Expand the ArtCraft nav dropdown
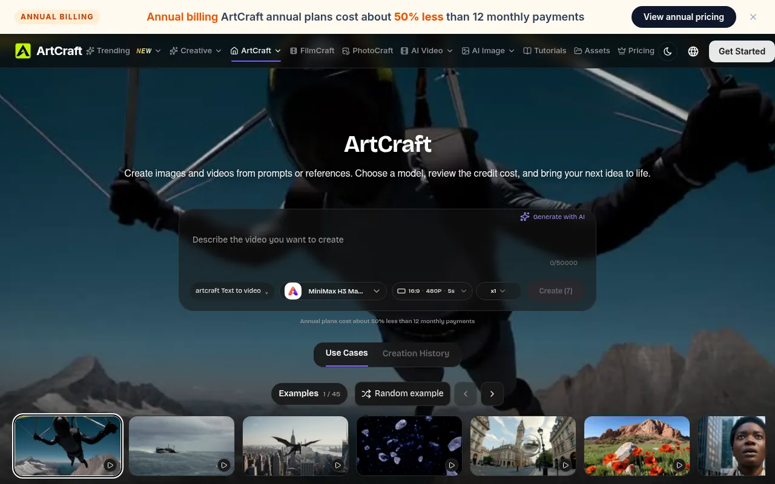This screenshot has width=775, height=484. (x=256, y=51)
